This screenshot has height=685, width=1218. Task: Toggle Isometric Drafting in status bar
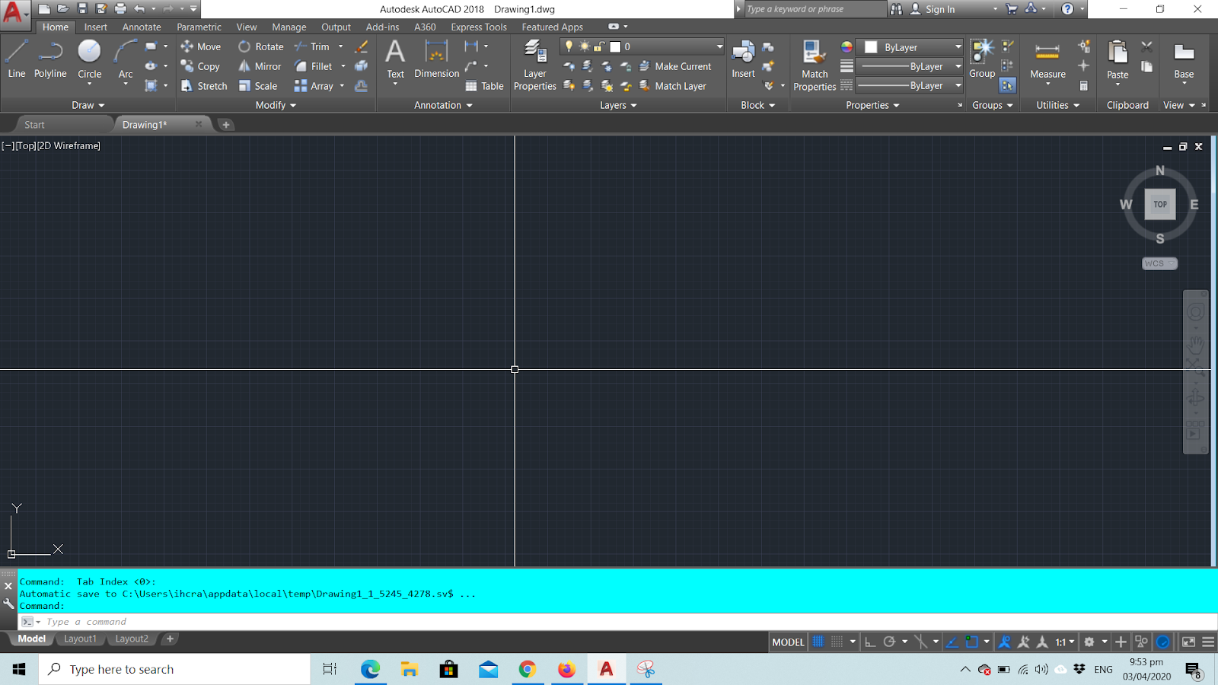(920, 642)
